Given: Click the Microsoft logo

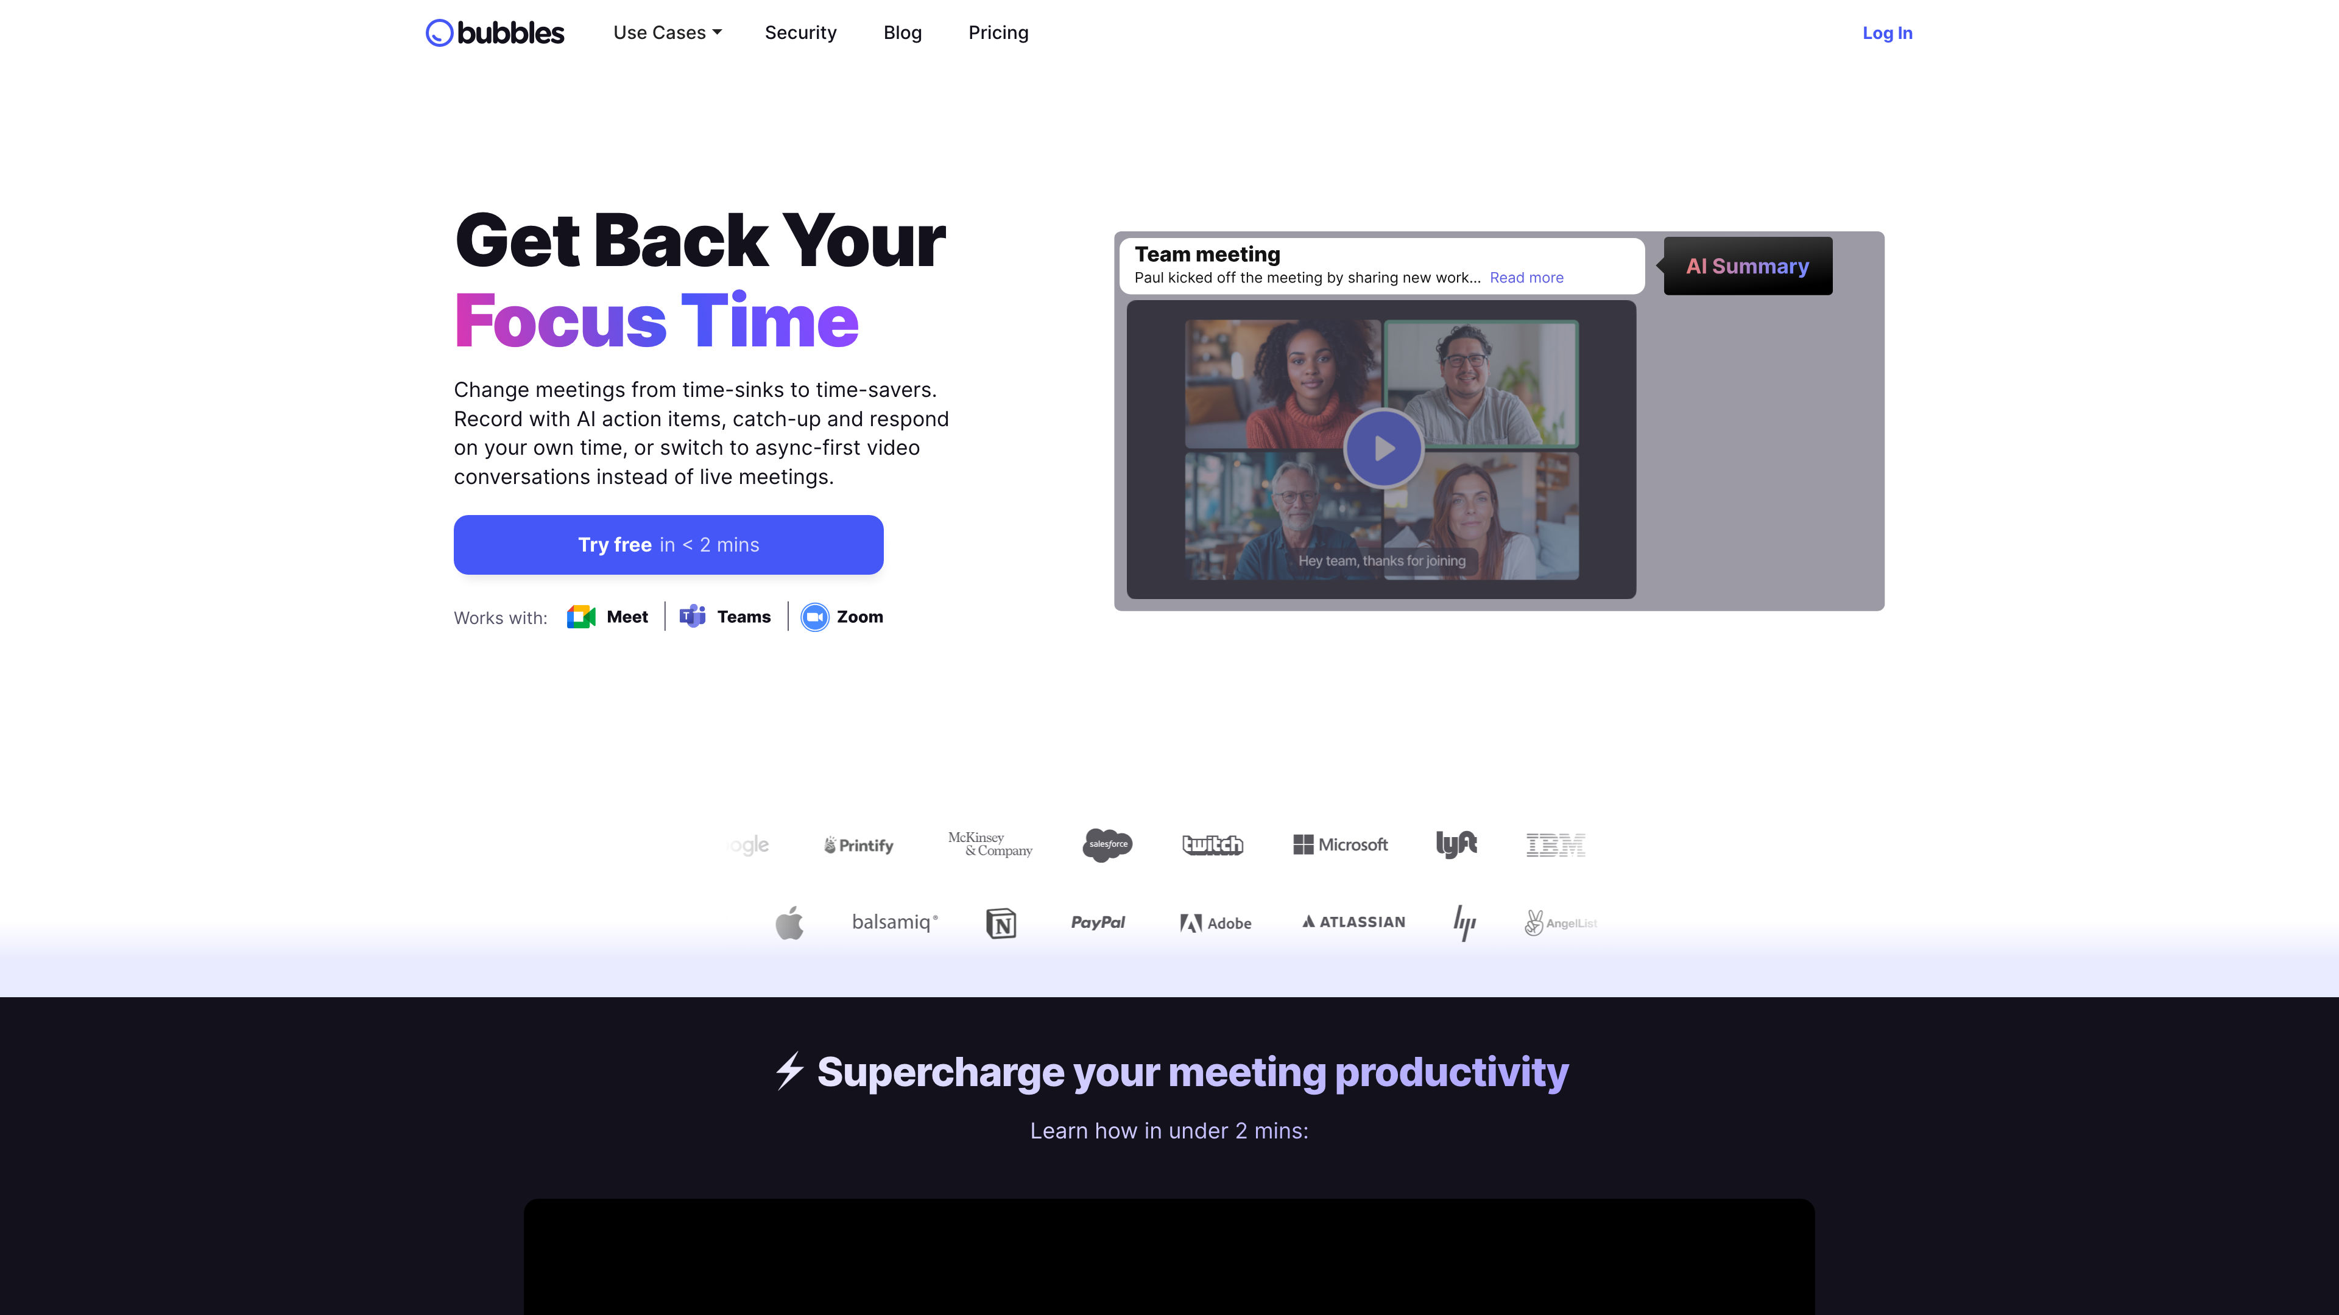Looking at the screenshot, I should [1340, 844].
